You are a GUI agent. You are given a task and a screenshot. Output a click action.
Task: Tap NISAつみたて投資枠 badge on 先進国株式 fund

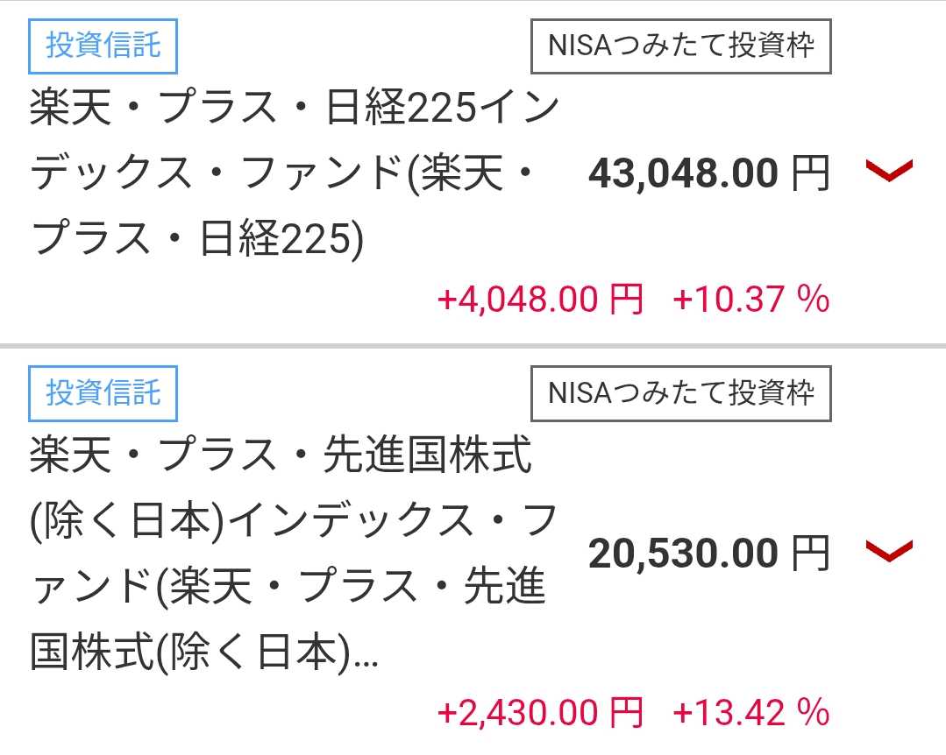click(x=680, y=393)
